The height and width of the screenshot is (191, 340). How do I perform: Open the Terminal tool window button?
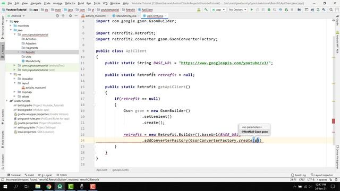[14, 175]
